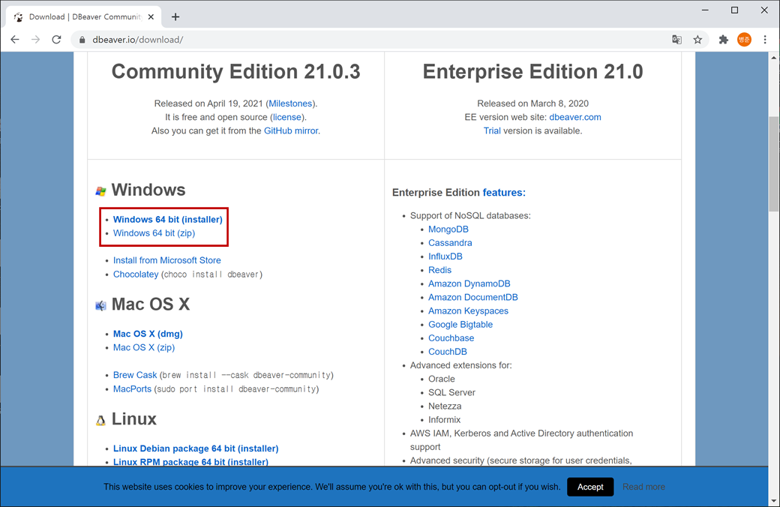This screenshot has width=780, height=507.
Task: Open the Redis link
Action: pos(439,270)
